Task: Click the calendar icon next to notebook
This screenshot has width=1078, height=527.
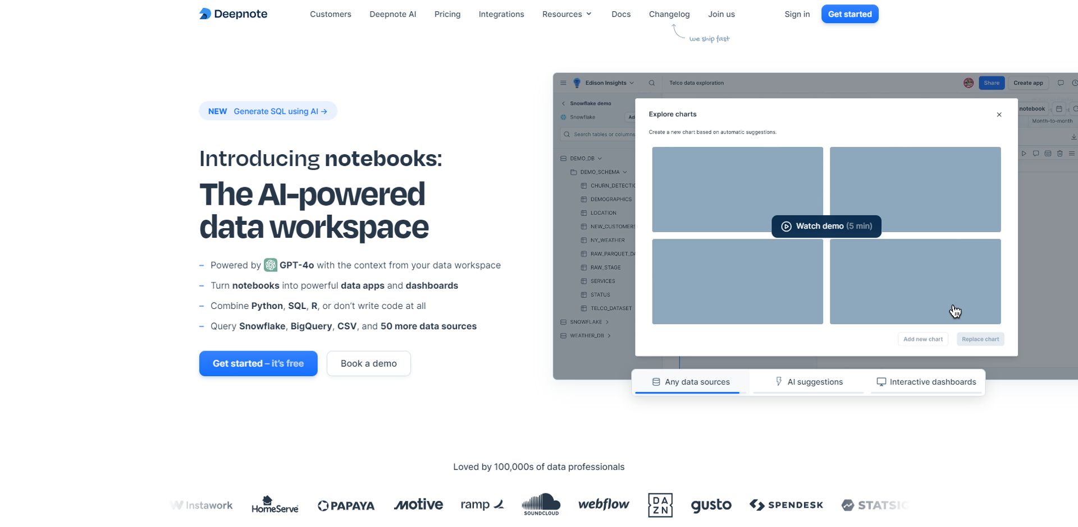Action: click(x=1059, y=109)
